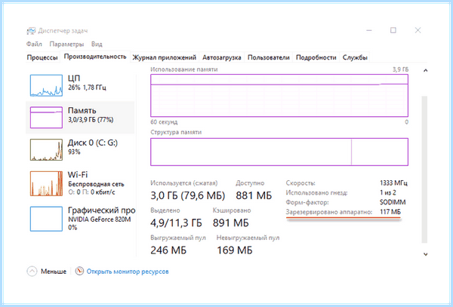453x307 pixels.
Task: Maximize the Task Manager window
Action: [x=393, y=30]
